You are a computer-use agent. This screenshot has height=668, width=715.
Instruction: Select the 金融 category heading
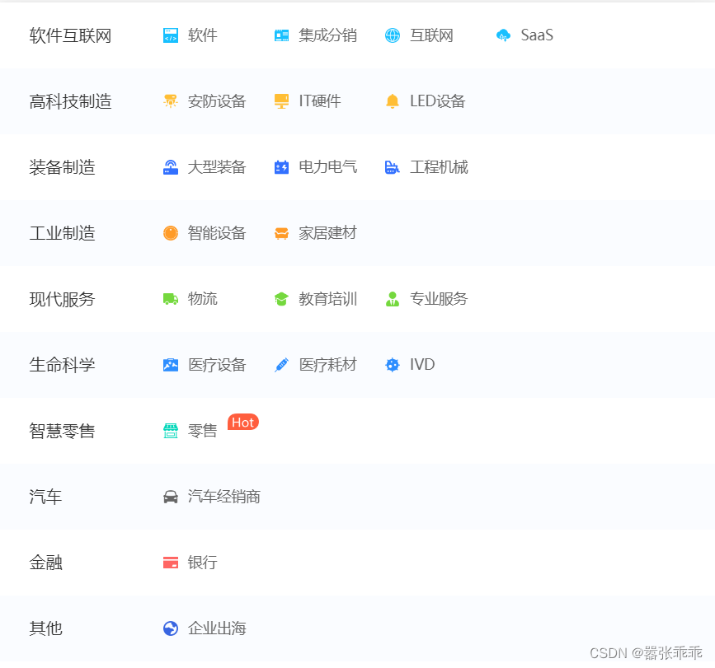45,563
